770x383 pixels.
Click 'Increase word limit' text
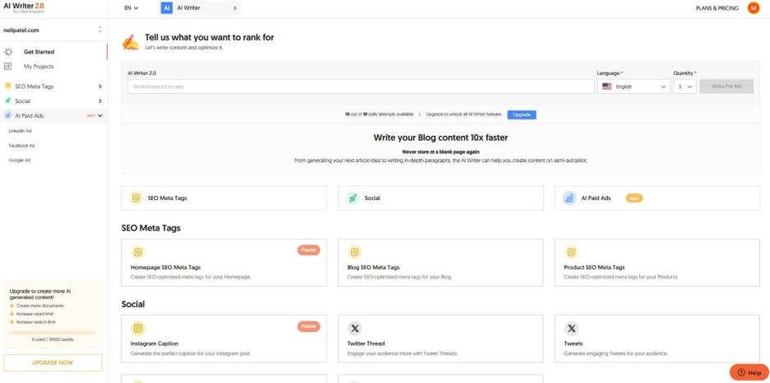point(35,314)
